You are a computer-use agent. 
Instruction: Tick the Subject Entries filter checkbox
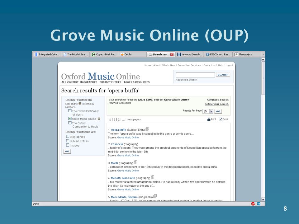click(x=68, y=141)
